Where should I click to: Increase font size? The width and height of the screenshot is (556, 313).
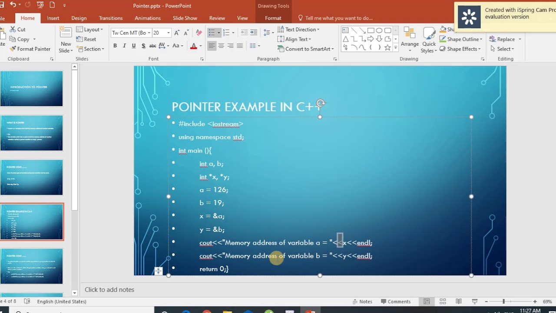[177, 33]
